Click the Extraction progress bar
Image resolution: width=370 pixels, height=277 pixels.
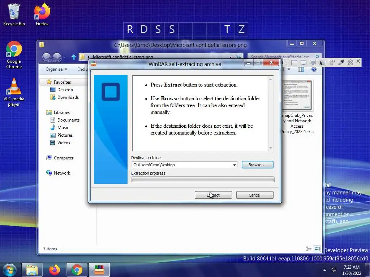pyautogui.click(x=203, y=180)
